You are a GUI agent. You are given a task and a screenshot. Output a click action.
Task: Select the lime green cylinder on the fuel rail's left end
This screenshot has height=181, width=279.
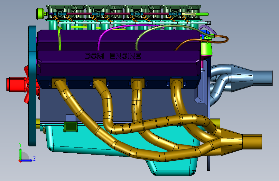point(40,14)
